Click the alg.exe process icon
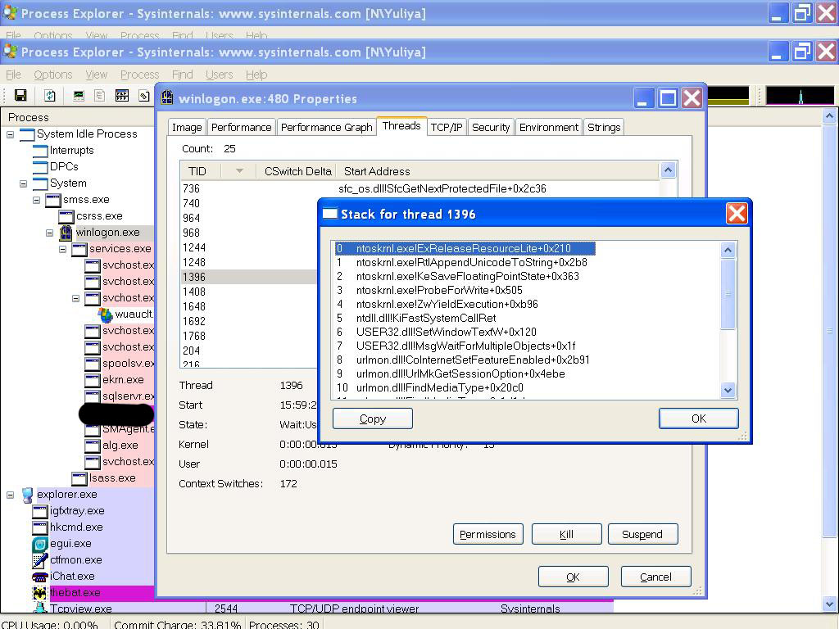 point(93,446)
